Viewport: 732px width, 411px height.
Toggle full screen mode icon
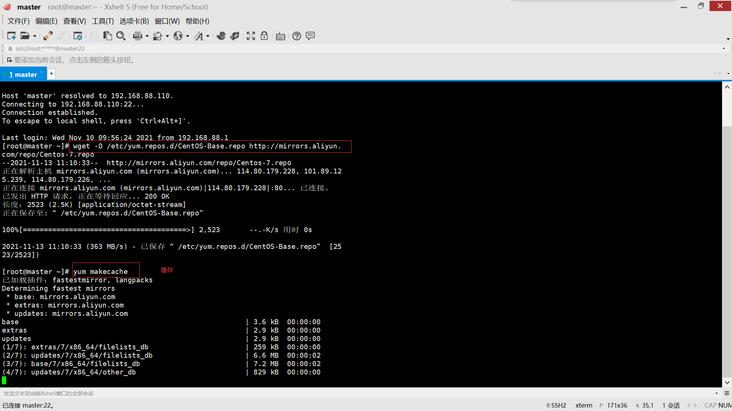(250, 36)
